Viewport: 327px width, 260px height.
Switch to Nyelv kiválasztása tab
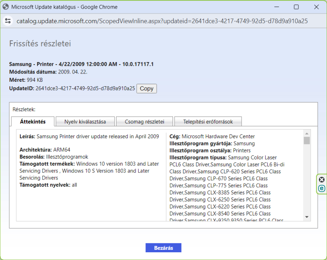(x=85, y=121)
